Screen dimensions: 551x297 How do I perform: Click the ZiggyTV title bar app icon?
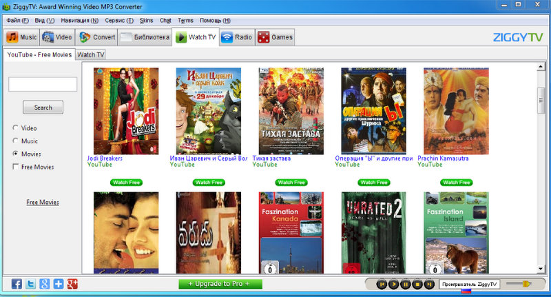[6, 6]
